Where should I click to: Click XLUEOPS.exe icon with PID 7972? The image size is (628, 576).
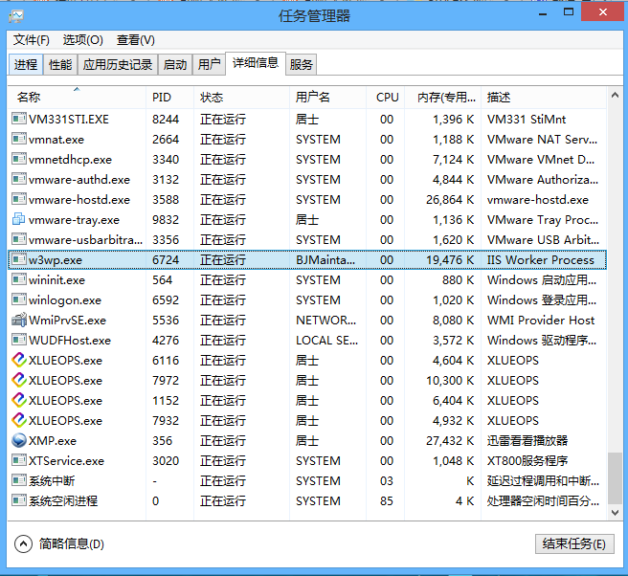pyautogui.click(x=19, y=380)
